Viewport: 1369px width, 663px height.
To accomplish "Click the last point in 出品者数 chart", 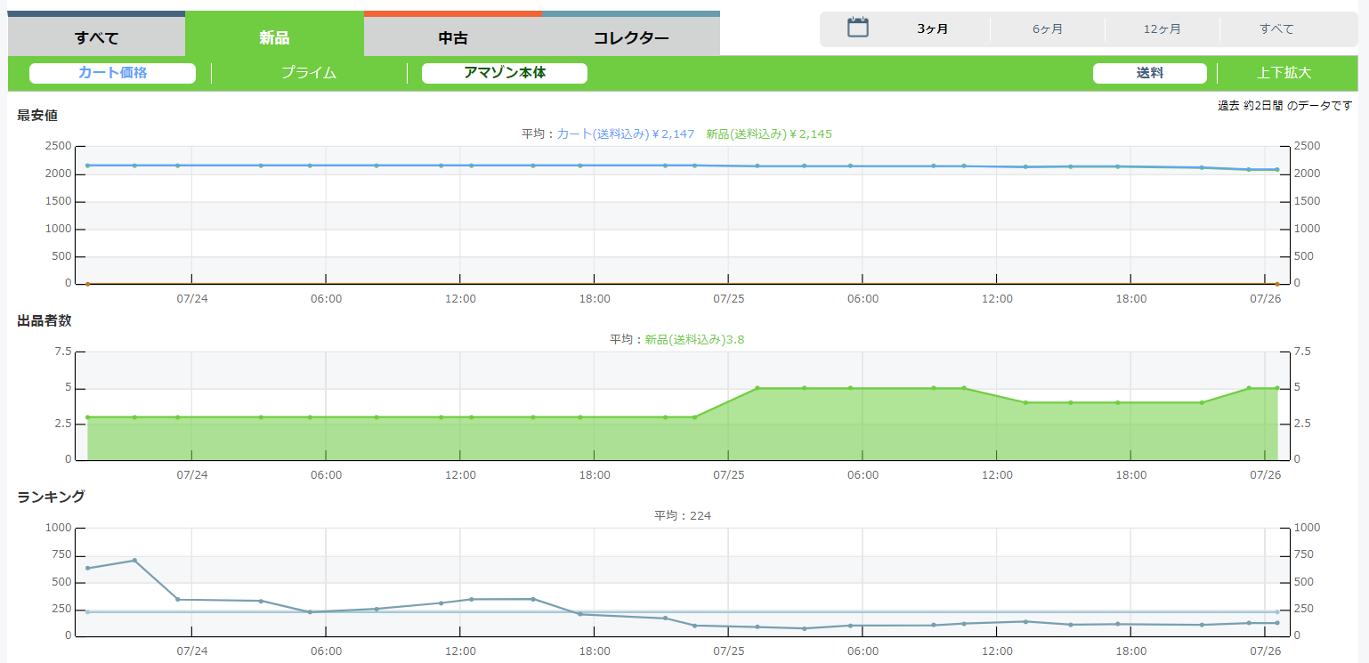I will click(1276, 388).
